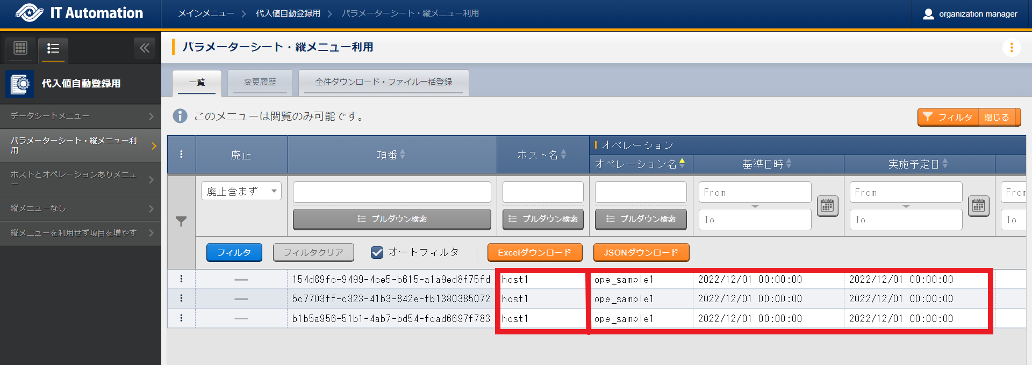Open the organization manager user icon
This screenshot has height=365, width=1032.
pyautogui.click(x=928, y=14)
